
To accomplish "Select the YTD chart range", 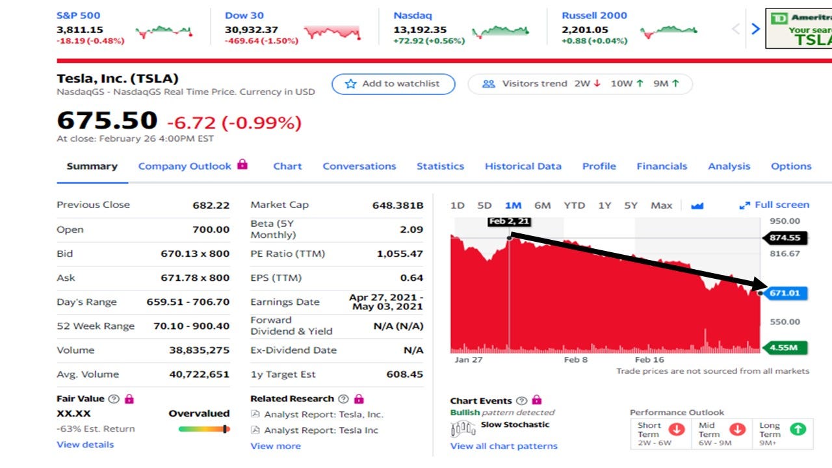I will (x=574, y=205).
